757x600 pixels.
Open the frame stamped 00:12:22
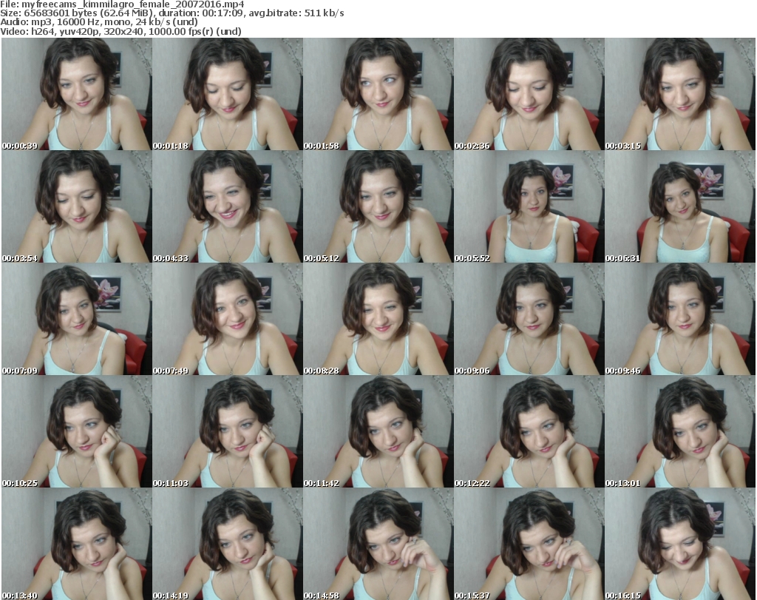529,431
